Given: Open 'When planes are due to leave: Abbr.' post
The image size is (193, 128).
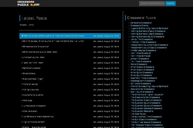Looking at the screenshot, I should [x=40, y=52].
